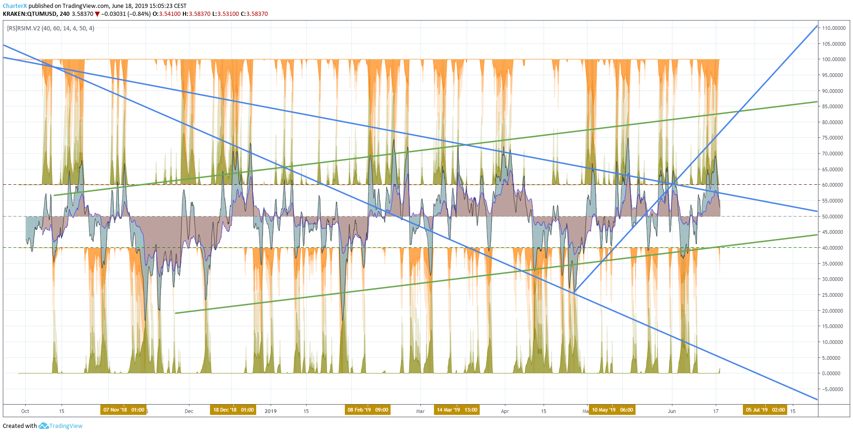Click the 25.00000 price axis label

tap(832, 295)
